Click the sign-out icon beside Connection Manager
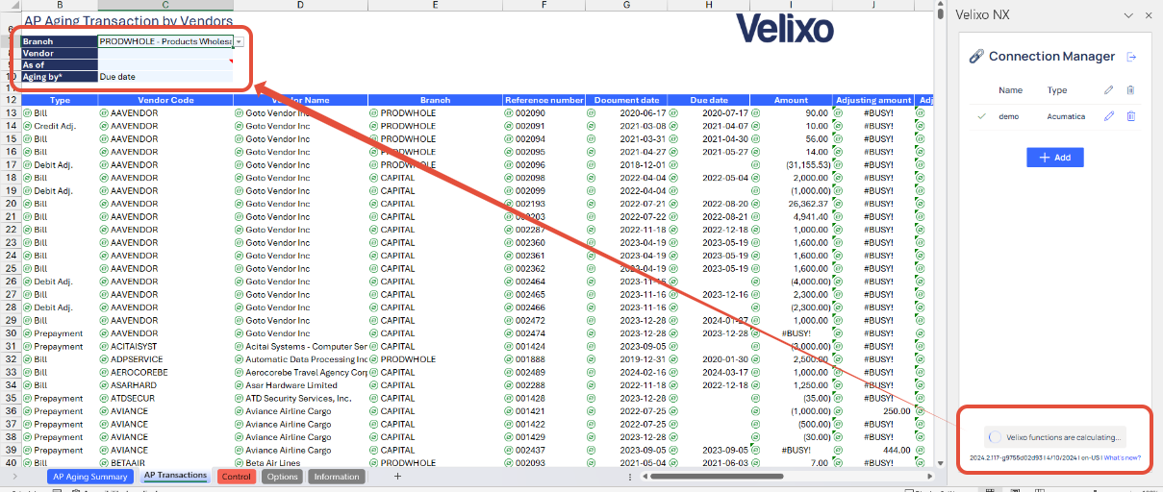The height and width of the screenshot is (492, 1163). 1131,57
